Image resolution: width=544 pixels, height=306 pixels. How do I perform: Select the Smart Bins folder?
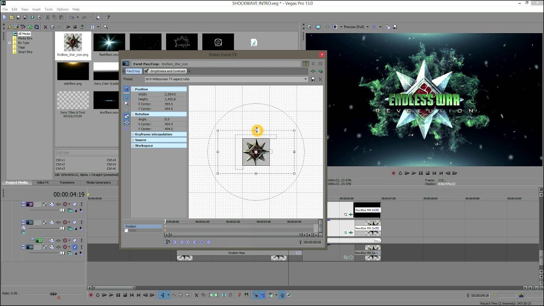pyautogui.click(x=25, y=52)
